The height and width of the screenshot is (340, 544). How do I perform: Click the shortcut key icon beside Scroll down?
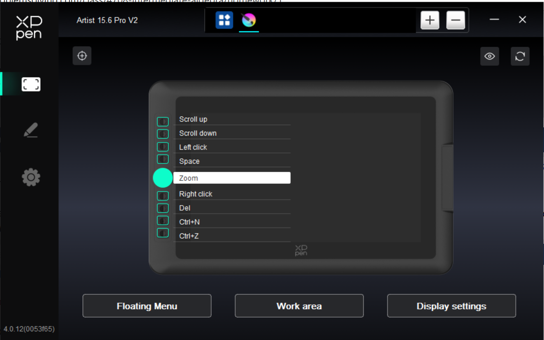[x=163, y=134]
